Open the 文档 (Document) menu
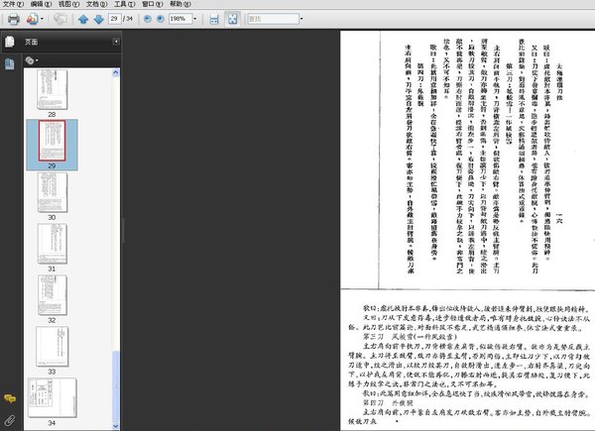The height and width of the screenshot is (431, 595). coord(97,4)
